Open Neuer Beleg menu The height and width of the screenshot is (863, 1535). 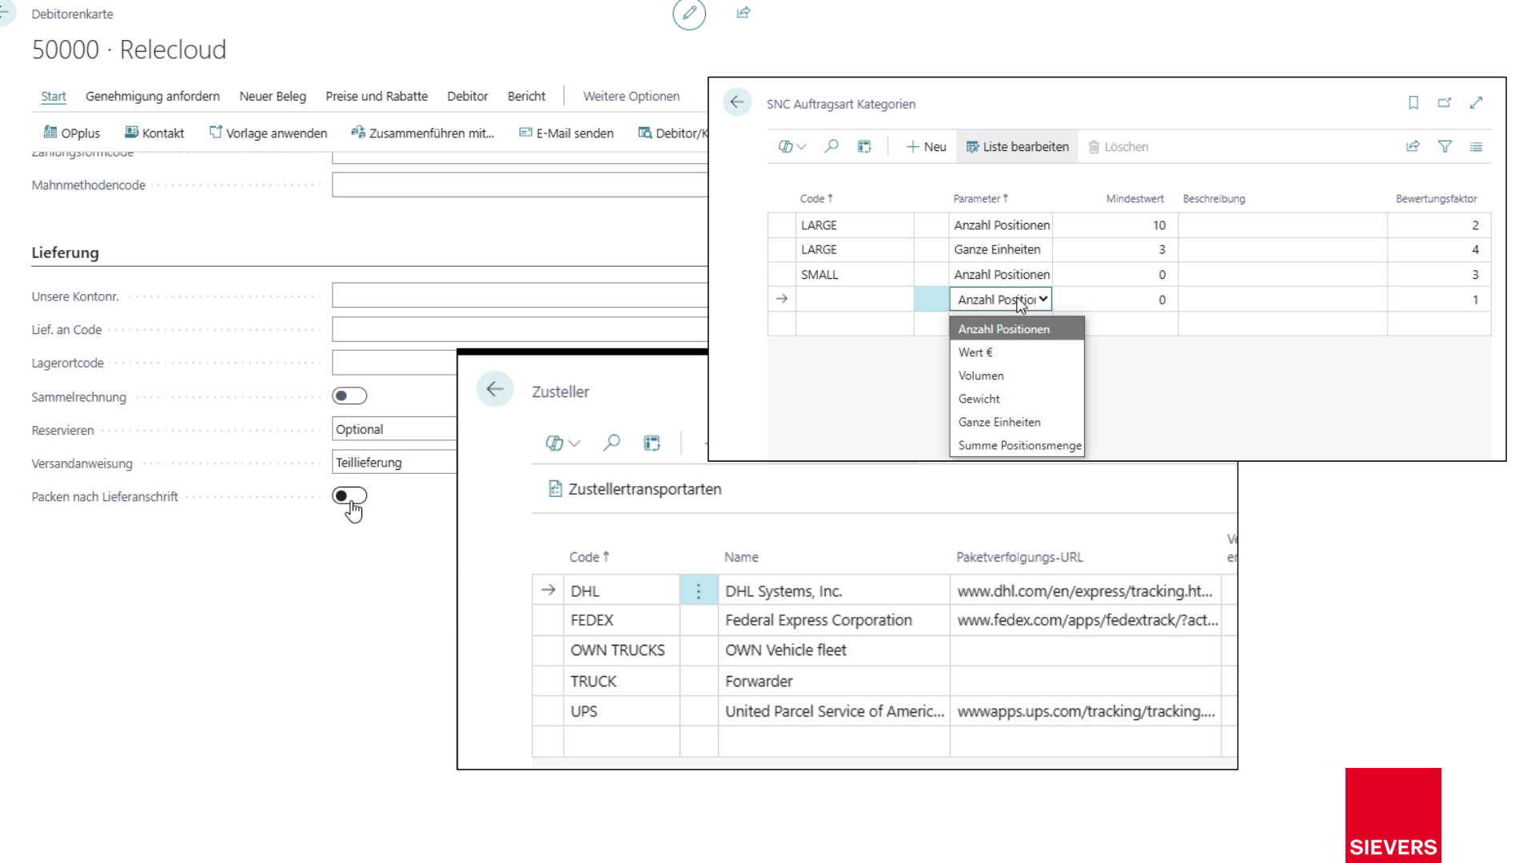[x=273, y=96]
